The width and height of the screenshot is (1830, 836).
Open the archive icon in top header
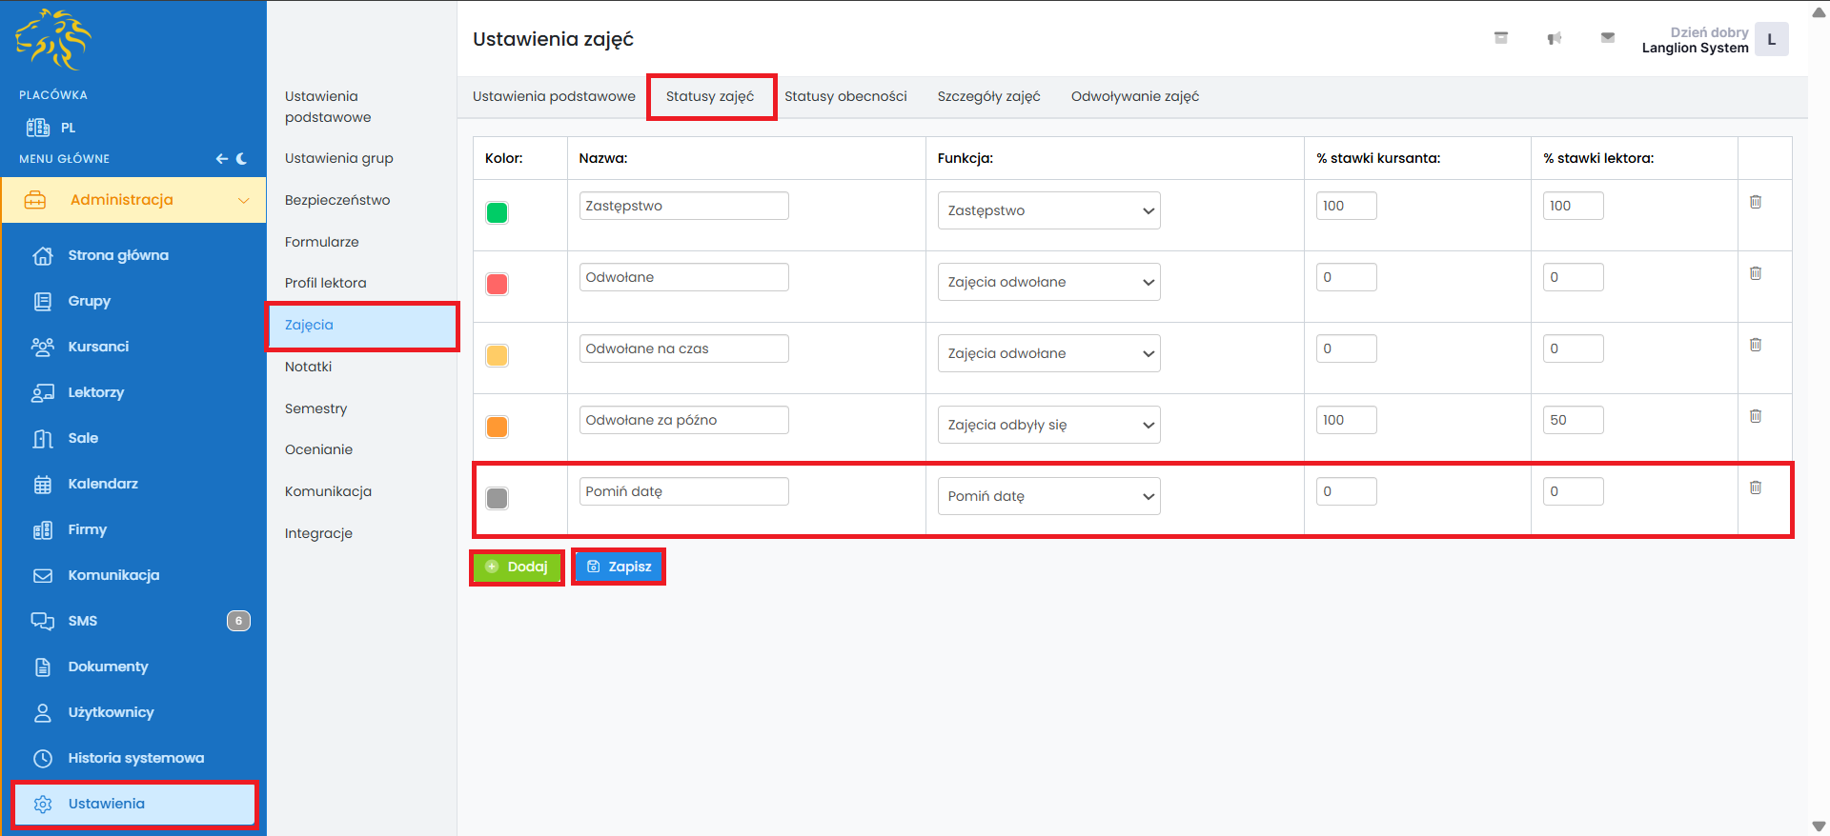pos(1500,38)
